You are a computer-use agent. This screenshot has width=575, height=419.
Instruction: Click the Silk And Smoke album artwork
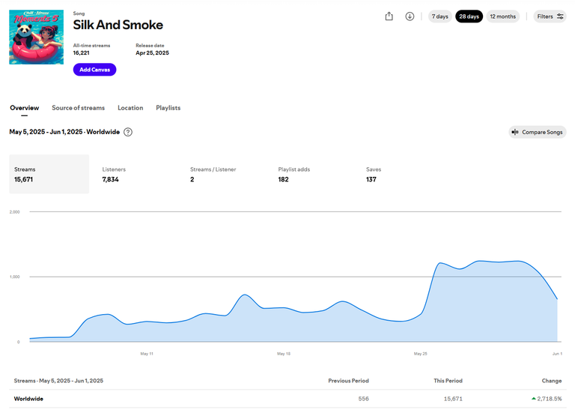[x=36, y=37]
